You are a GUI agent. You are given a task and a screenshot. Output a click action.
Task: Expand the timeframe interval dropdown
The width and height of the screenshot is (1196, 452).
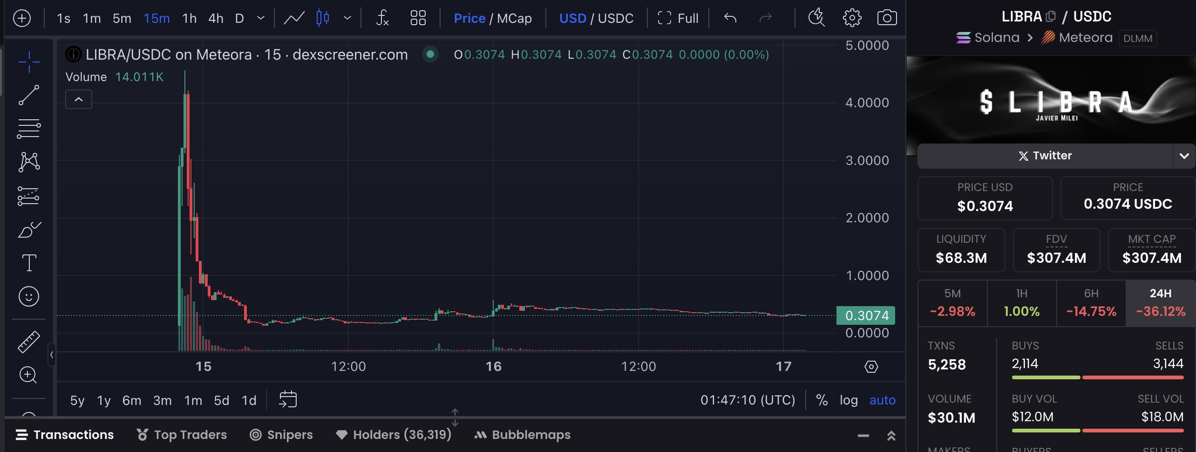(x=261, y=18)
